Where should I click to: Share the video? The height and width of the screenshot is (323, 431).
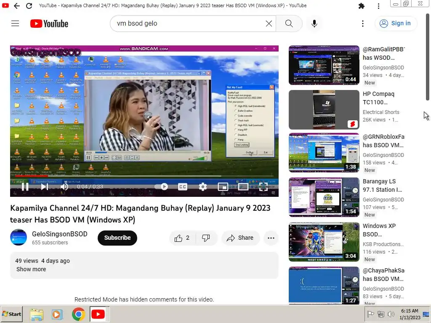(240, 238)
